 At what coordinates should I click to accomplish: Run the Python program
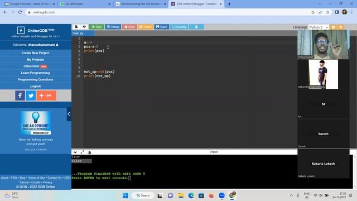click(x=97, y=27)
